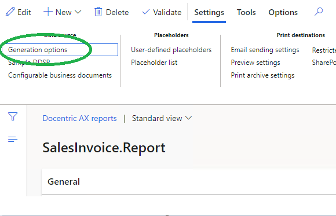This screenshot has height=216, width=336.
Task: Click the Placeholders group heading
Action: coord(171,35)
